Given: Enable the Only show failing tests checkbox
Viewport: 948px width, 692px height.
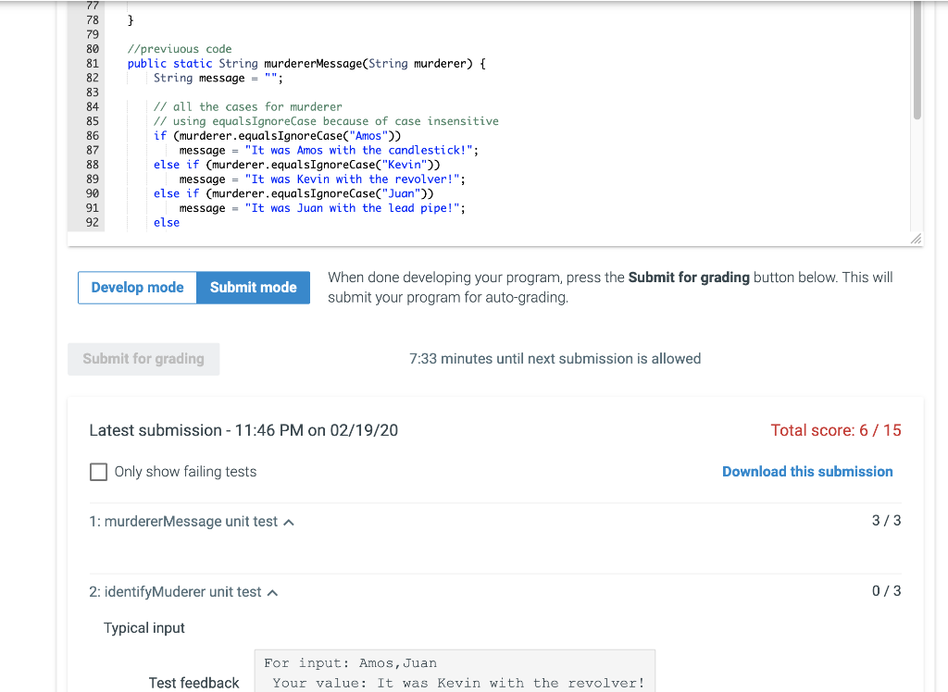Looking at the screenshot, I should tap(98, 472).
